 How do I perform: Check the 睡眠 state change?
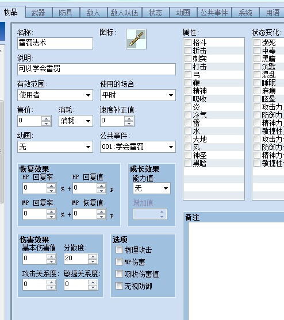click(256, 83)
